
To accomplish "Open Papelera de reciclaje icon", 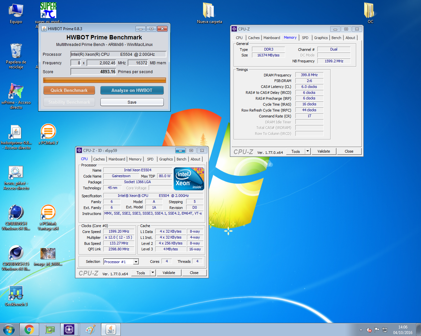I will [16, 56].
